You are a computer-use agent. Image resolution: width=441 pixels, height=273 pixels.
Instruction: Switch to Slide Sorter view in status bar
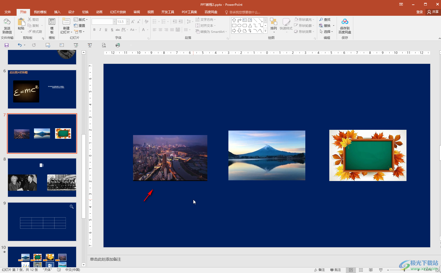pyautogui.click(x=361, y=270)
